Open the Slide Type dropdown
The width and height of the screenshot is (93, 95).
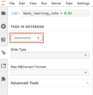[50, 55]
